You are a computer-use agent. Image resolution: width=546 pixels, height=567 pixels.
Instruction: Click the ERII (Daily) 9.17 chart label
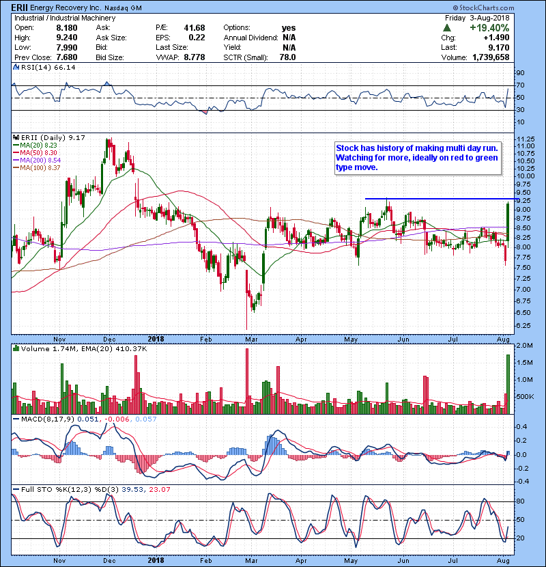coord(53,138)
